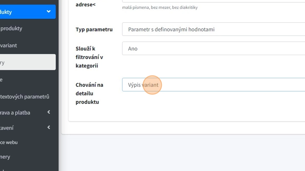
Task: Expand chevron beside "tavení" sidebar item
Action: 49,128
